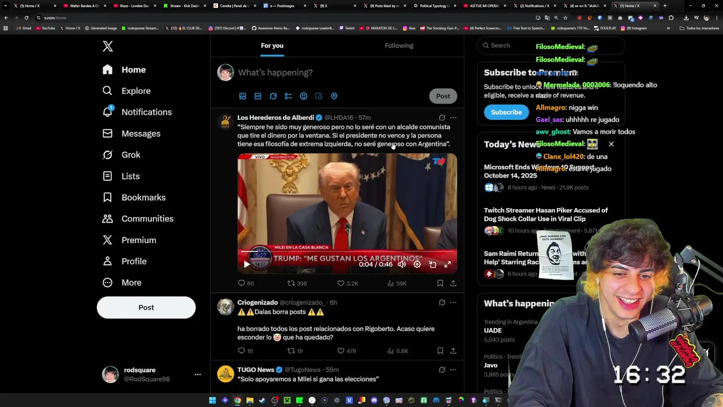Add a poll in composer
Viewport: 723px width, 407px height.
[289, 96]
